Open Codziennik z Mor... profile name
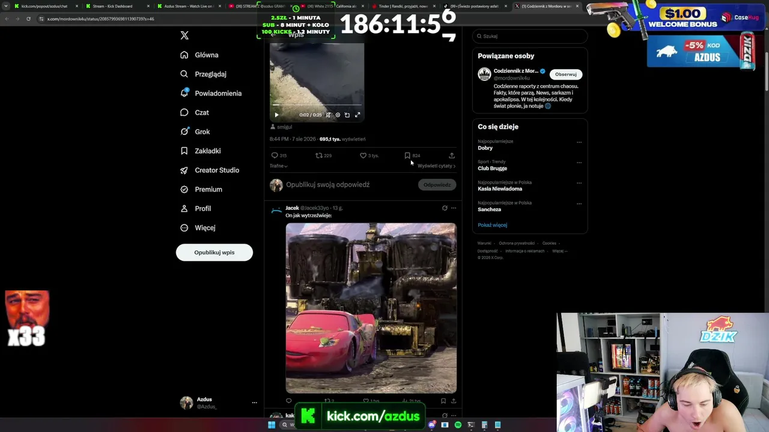This screenshot has height=432, width=769. click(x=515, y=71)
